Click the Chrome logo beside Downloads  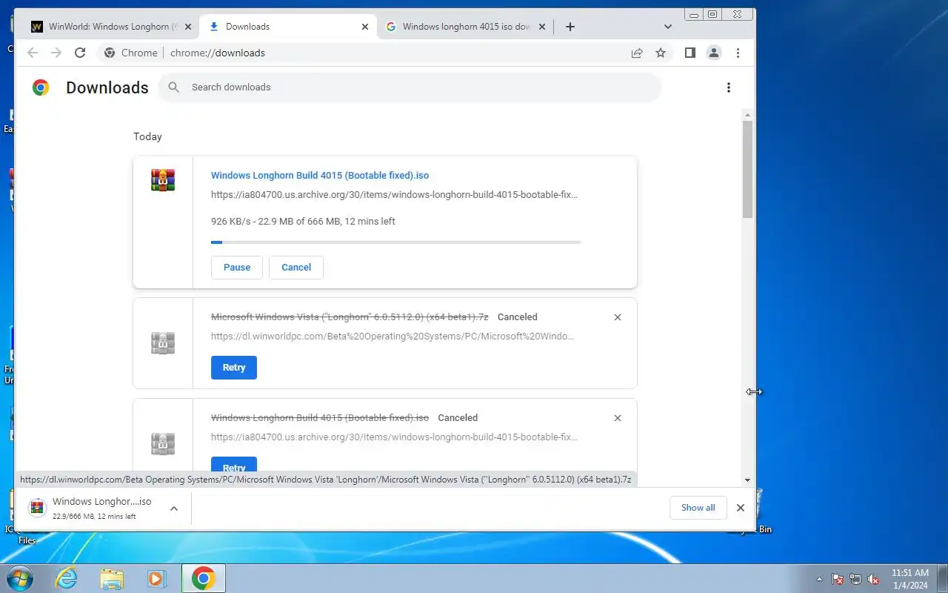(41, 87)
